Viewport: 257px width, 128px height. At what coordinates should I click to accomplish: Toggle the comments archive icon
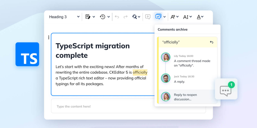tap(158, 16)
